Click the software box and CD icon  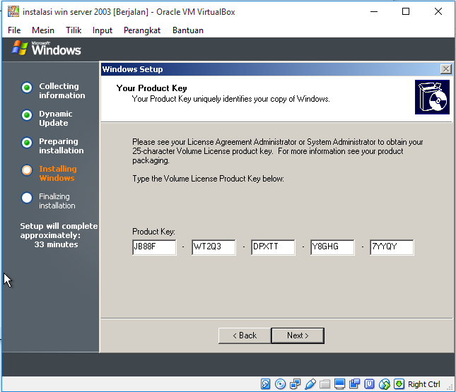pos(432,97)
